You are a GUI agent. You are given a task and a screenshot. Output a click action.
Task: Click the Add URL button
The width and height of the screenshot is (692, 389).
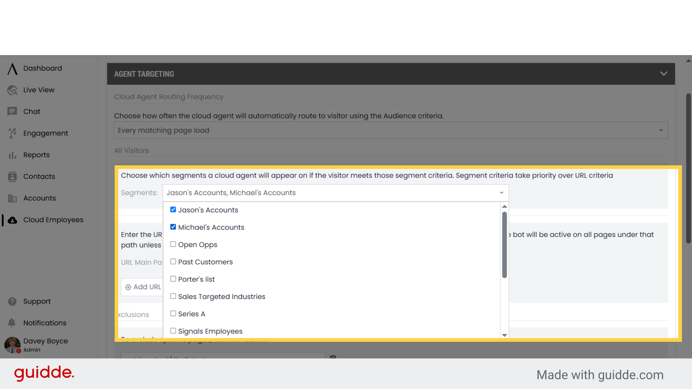[x=143, y=287]
